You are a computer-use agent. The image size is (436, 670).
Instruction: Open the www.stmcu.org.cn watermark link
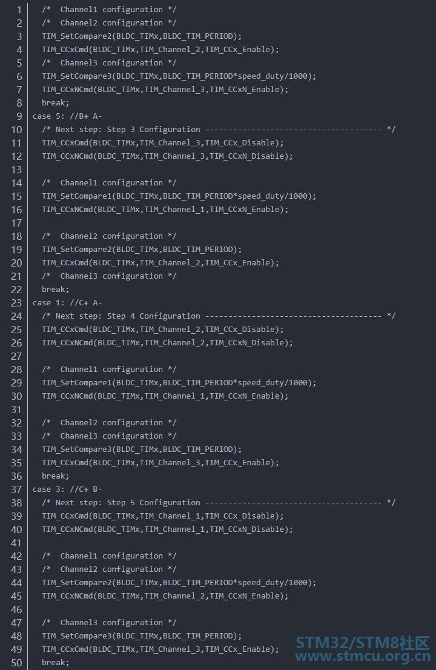pos(363,656)
